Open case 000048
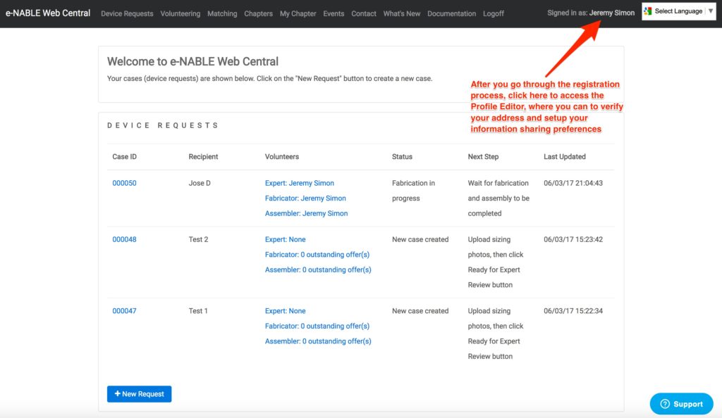The image size is (722, 418). point(124,239)
